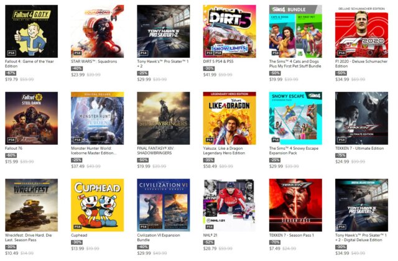The width and height of the screenshot is (398, 261).
Task: Open the TEKKEN 7 - Ultimate Edition title link
Action: coord(359,148)
